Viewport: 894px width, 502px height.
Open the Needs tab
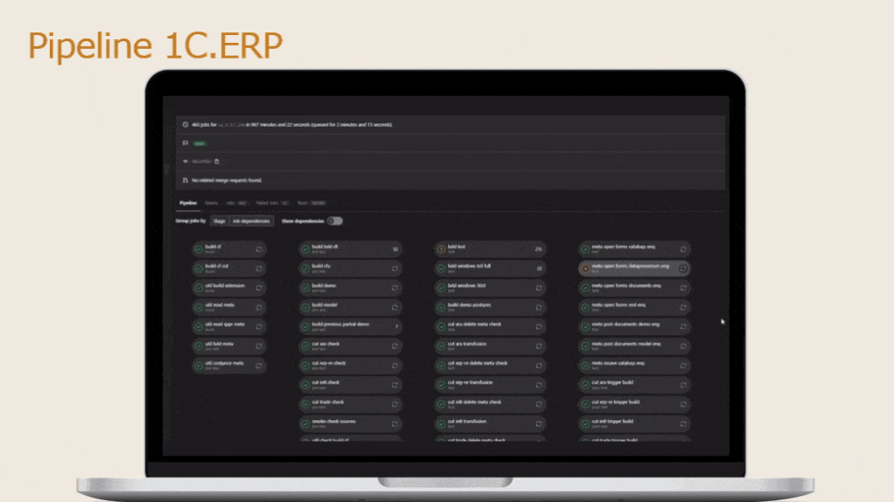(211, 203)
